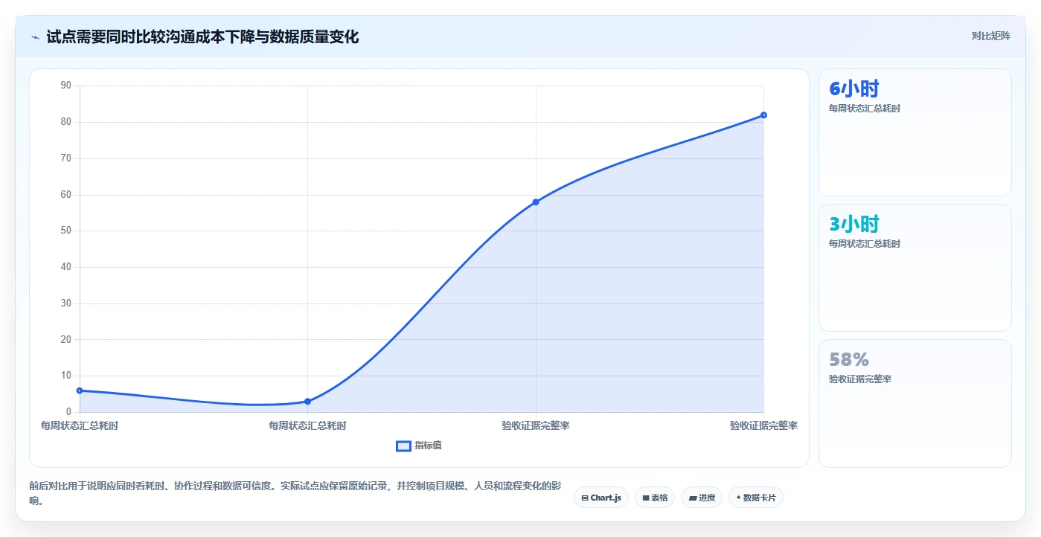Click the 3小时 value in the second card
The image size is (1041, 537).
point(854,224)
